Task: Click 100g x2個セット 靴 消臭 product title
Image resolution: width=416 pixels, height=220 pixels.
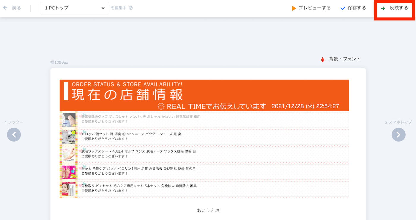Action: (x=131, y=134)
